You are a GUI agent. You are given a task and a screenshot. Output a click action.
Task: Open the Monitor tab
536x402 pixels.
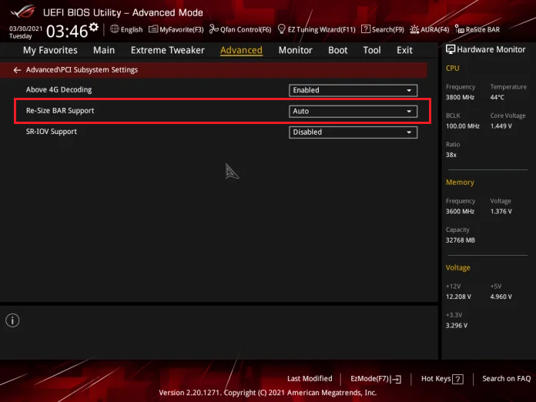pos(295,50)
